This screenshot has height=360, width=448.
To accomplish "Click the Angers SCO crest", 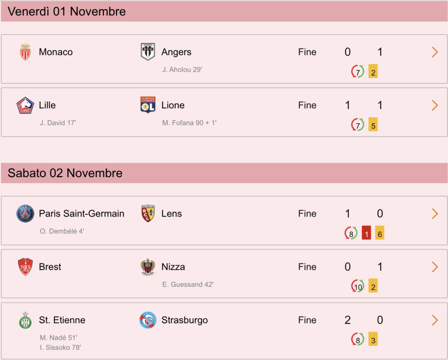I will [148, 52].
